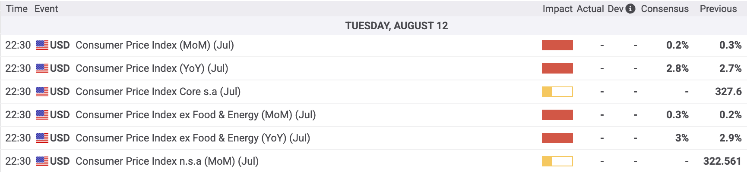Open CPI ex Food & Energy (MoM) event
This screenshot has height=172, width=747.
coord(196,115)
